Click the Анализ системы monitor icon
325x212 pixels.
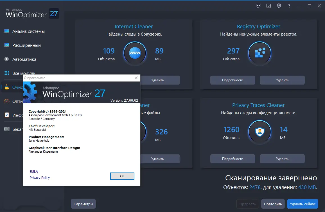click(7, 31)
